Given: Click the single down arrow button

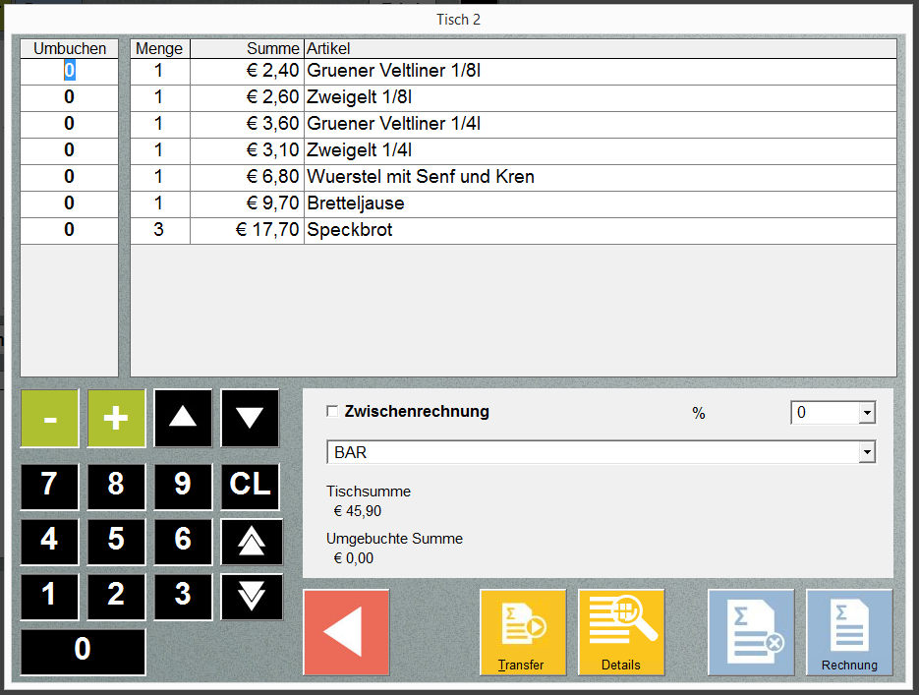Looking at the screenshot, I should pyautogui.click(x=250, y=417).
